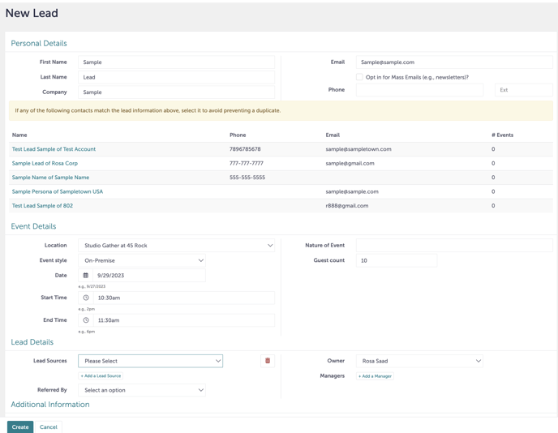Delete lead source with trash icon
The height and width of the screenshot is (433, 558).
tap(268, 361)
